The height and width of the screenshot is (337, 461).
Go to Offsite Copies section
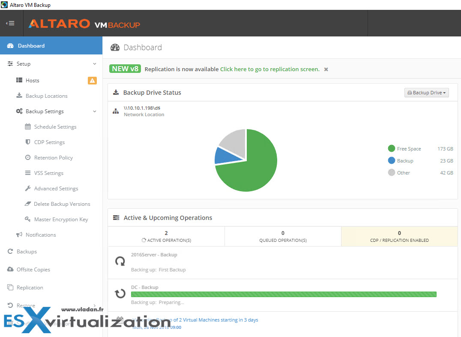[33, 270]
